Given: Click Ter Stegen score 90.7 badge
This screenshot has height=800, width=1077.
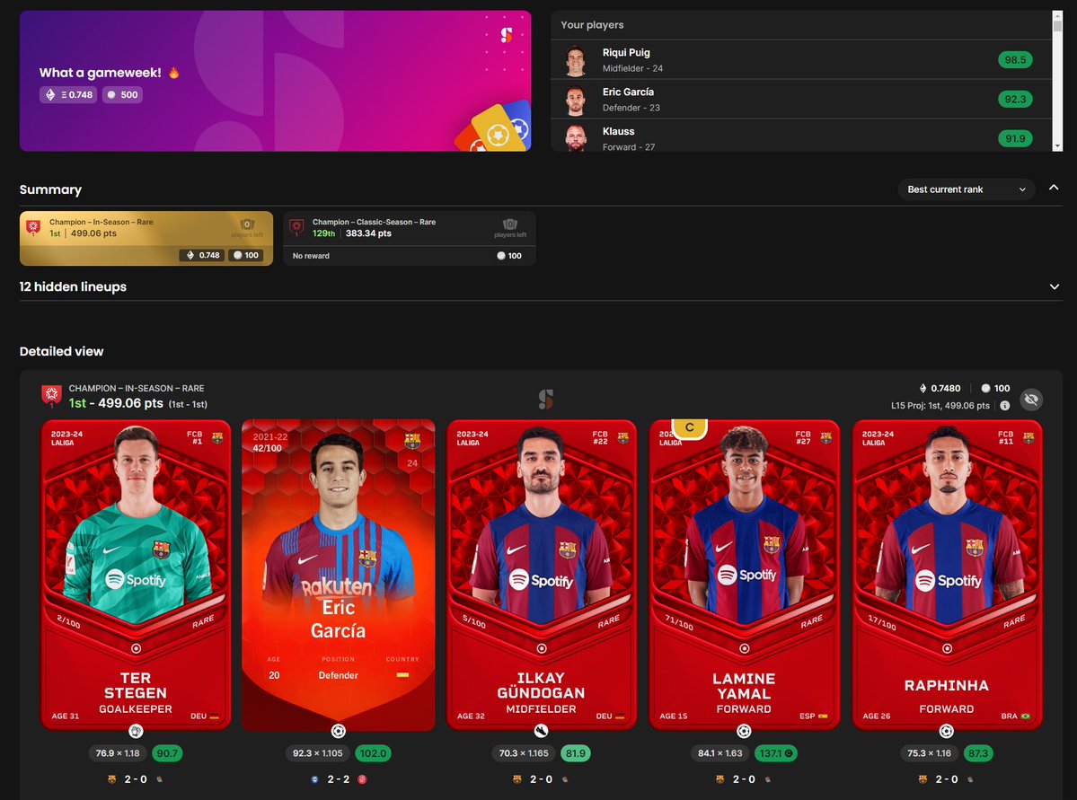Looking at the screenshot, I should [167, 753].
